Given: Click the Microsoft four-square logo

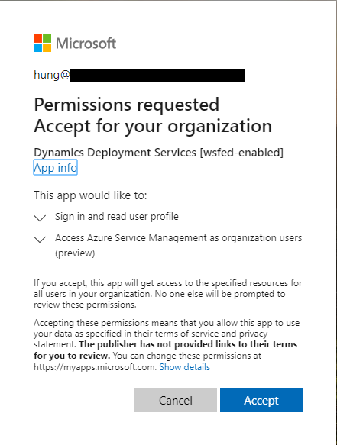Looking at the screenshot, I should point(42,44).
